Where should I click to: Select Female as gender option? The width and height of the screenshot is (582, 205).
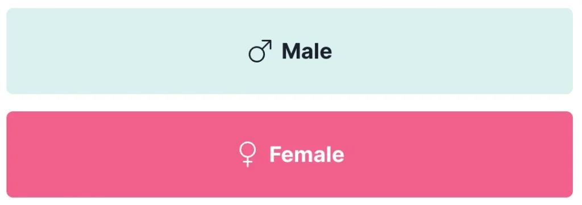click(289, 154)
